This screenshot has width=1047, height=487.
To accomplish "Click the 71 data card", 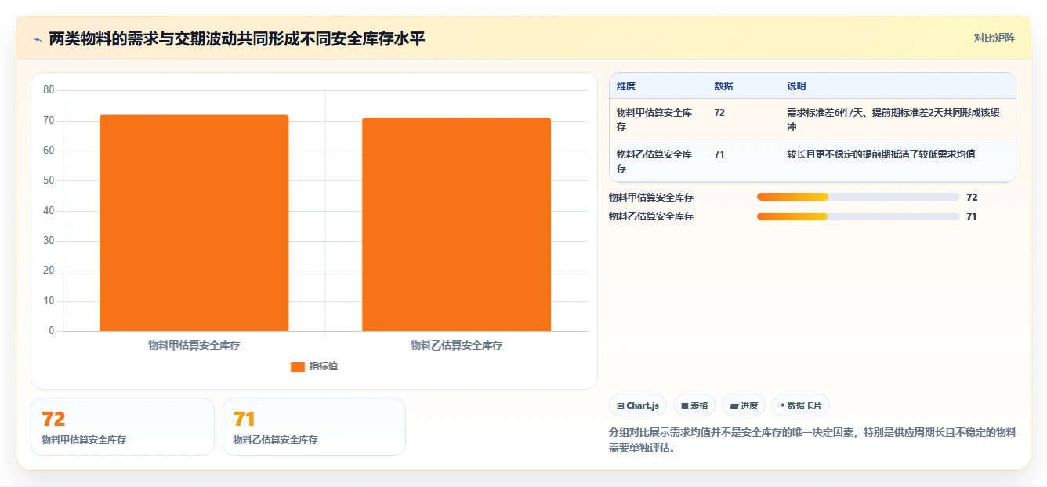I will 314,427.
